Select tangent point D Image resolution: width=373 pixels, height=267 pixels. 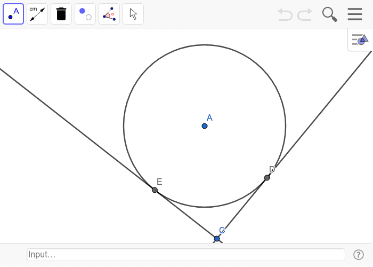point(267,178)
